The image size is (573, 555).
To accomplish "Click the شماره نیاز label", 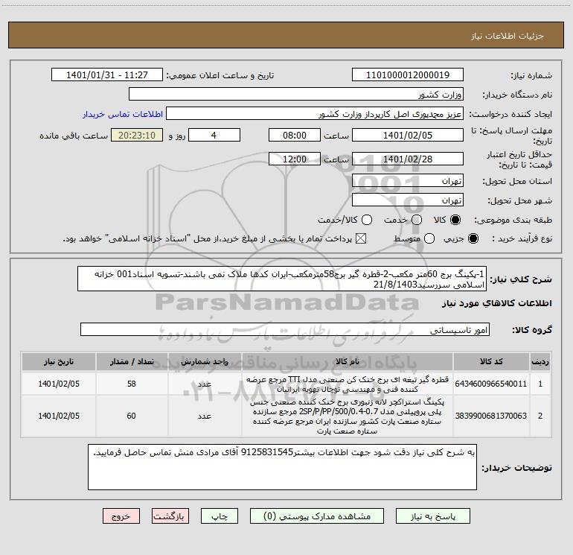I will 531,75.
